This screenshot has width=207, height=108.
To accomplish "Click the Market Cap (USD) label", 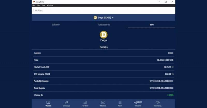I will 42,67.
